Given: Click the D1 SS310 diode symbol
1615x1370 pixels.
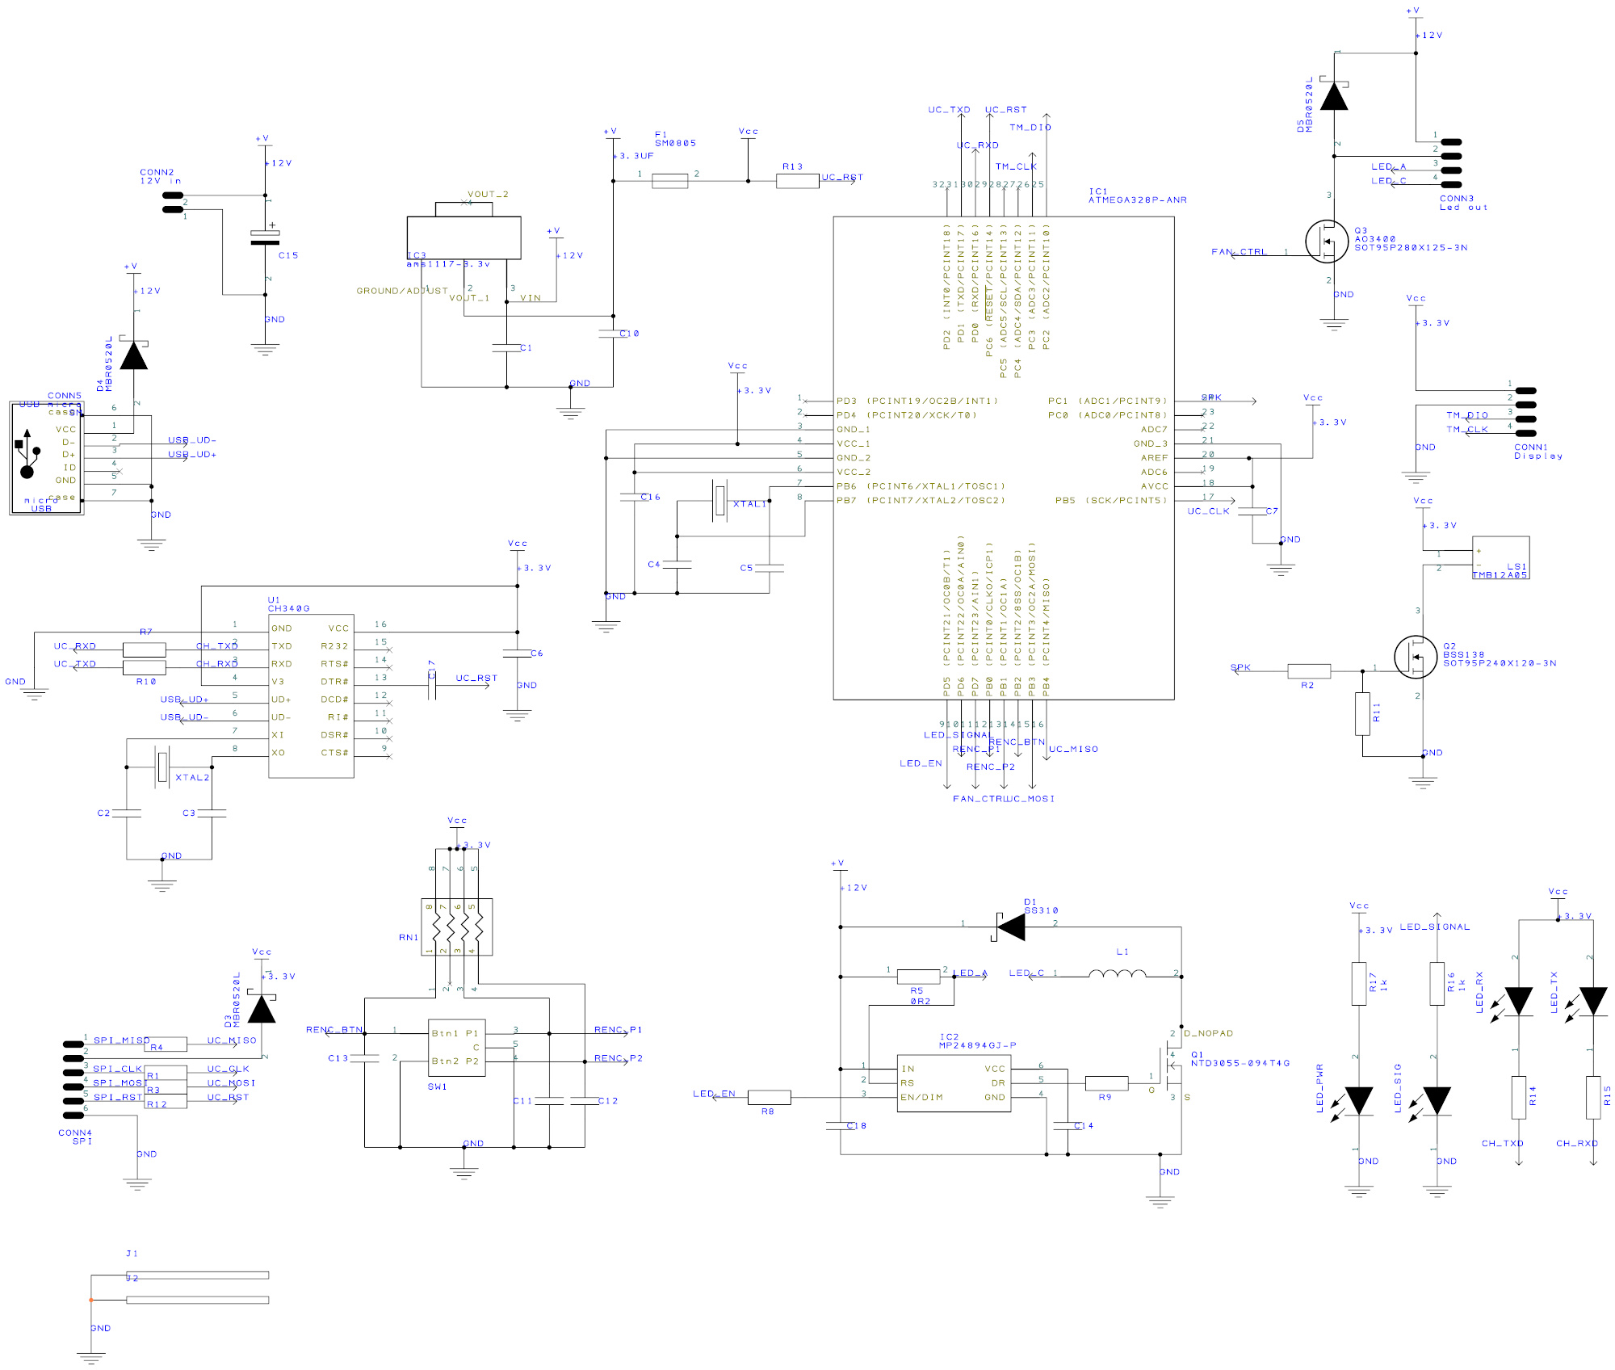Looking at the screenshot, I should point(1009,927).
